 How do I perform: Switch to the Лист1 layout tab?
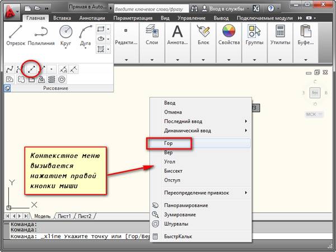(x=64, y=216)
